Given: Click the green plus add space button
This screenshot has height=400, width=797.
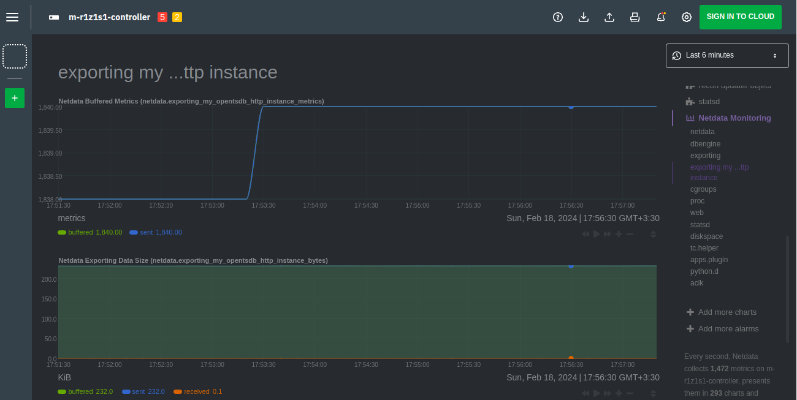Looking at the screenshot, I should tap(15, 98).
